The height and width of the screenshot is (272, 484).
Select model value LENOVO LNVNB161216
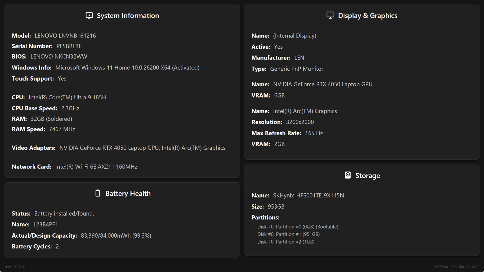click(65, 36)
